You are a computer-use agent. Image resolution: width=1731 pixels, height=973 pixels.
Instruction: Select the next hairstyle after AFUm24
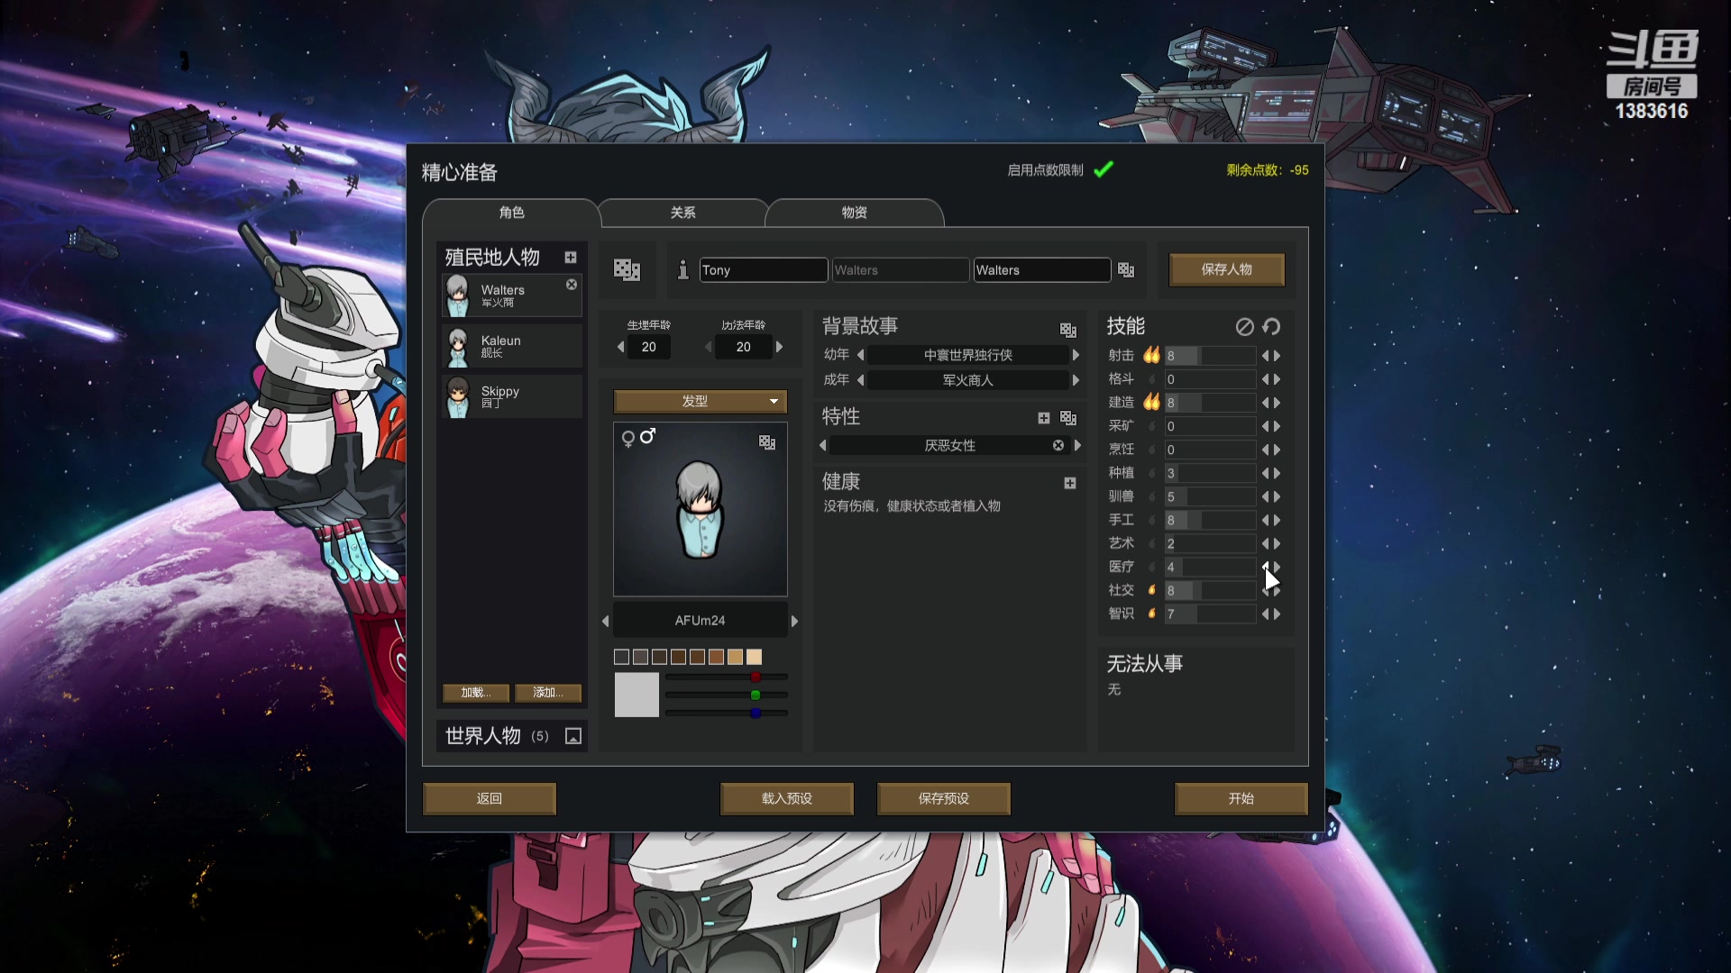[794, 621]
